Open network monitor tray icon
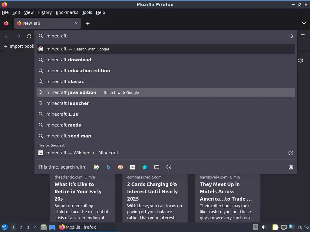The height and width of the screenshot is (232, 310). click(x=283, y=227)
